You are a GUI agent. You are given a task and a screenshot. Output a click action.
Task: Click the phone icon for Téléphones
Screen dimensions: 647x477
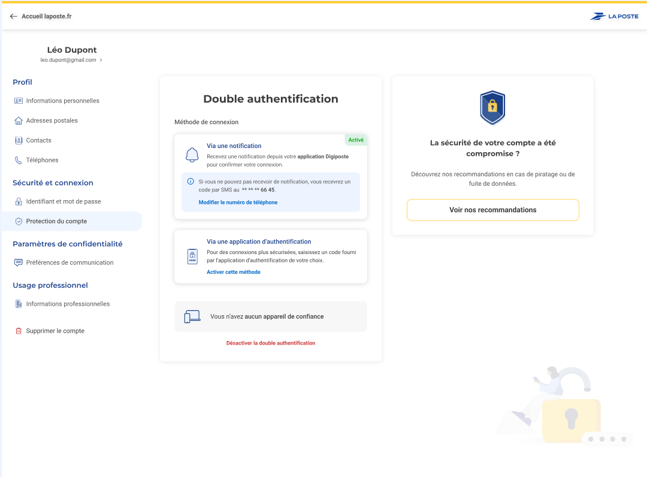pyautogui.click(x=19, y=160)
